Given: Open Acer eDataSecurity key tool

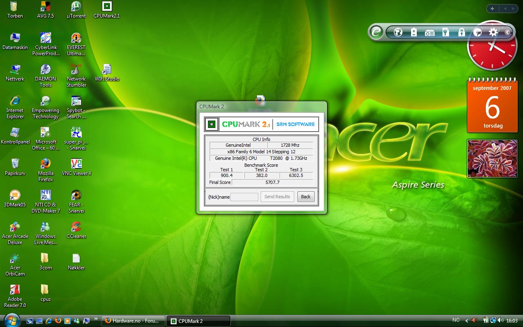Looking at the screenshot, I should 446,32.
